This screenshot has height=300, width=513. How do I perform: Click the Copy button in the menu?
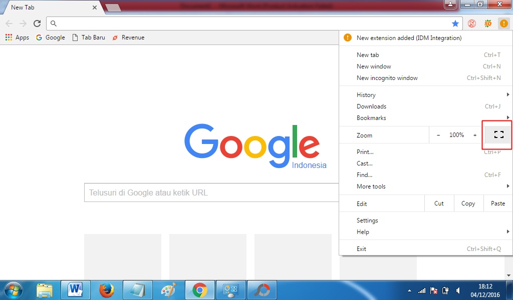(x=468, y=203)
